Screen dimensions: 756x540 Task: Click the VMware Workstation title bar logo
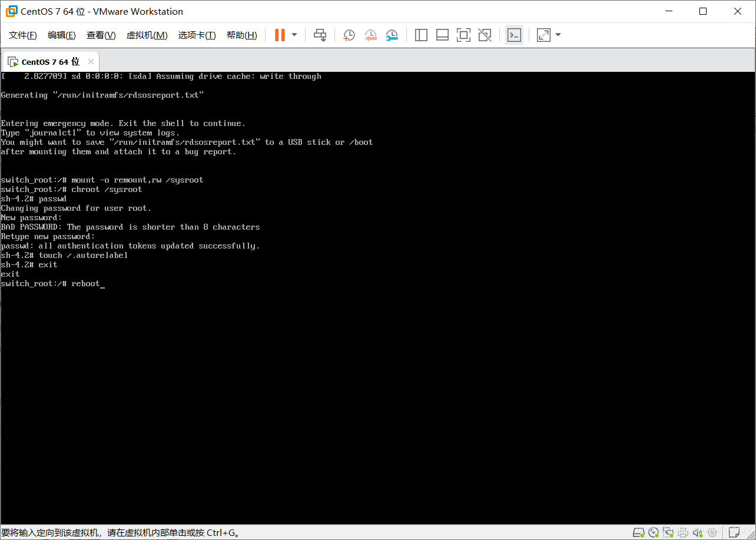(11, 11)
